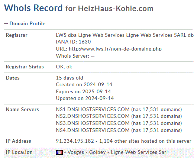Click the Whois Record heading
The image size is (194, 158).
[x=33, y=8]
